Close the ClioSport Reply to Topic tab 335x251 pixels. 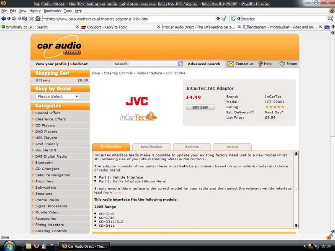tap(158, 27)
